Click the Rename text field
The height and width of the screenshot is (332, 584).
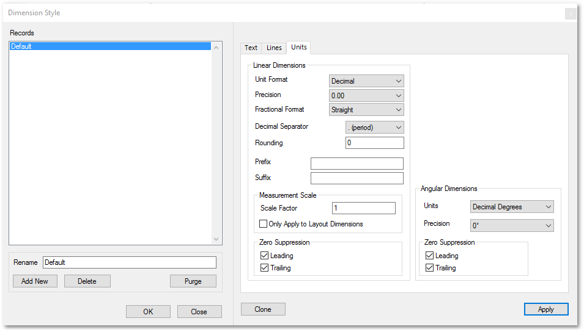point(129,262)
